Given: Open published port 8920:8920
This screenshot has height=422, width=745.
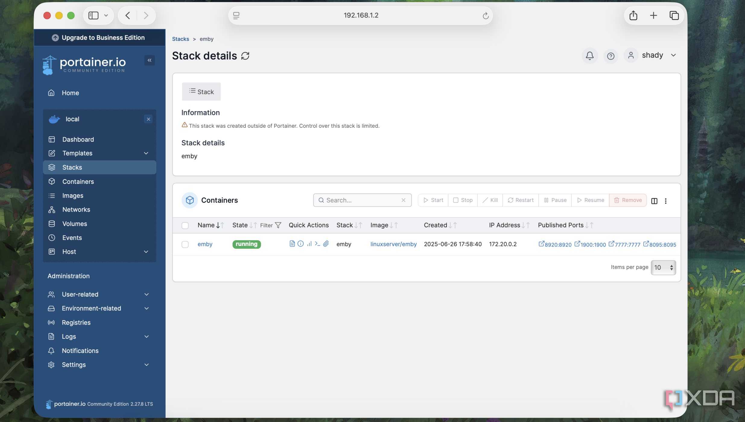Looking at the screenshot, I should [x=555, y=244].
